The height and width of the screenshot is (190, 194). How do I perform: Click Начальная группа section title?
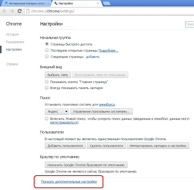[55, 38]
